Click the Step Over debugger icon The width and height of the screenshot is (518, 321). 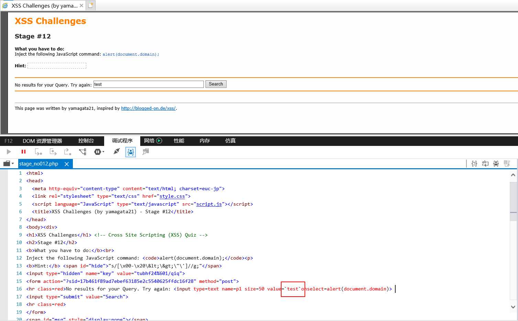[x=53, y=152]
